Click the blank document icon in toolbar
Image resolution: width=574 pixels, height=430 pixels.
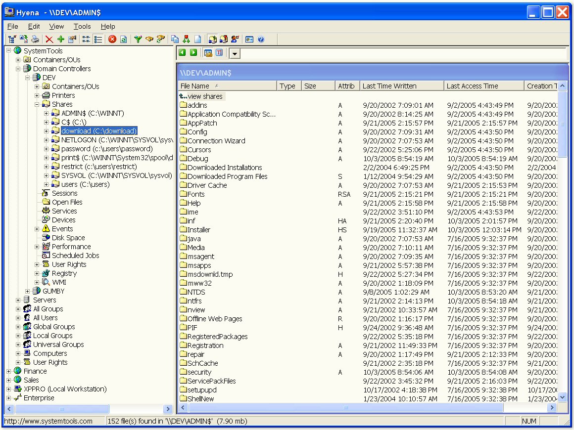(197, 39)
